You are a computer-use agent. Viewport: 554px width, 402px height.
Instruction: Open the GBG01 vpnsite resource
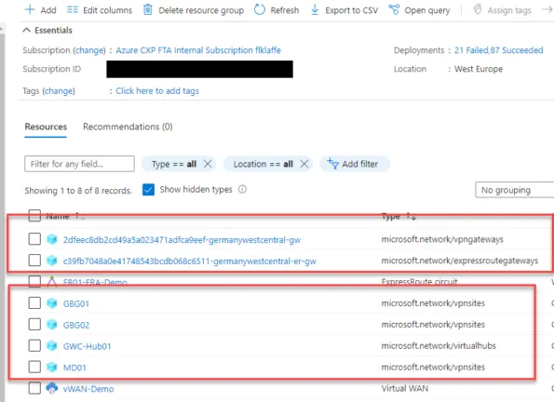pyautogui.click(x=76, y=303)
